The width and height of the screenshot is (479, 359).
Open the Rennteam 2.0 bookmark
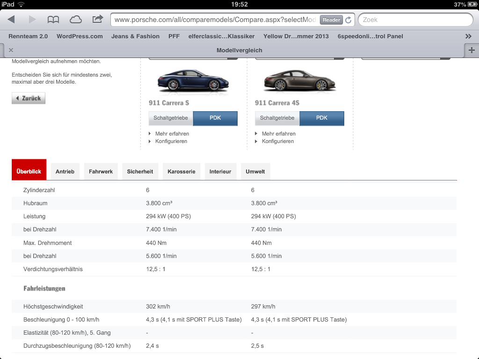[28, 36]
